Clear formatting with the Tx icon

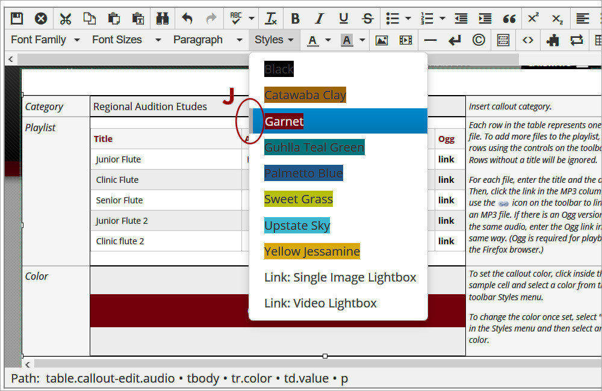[x=271, y=19]
